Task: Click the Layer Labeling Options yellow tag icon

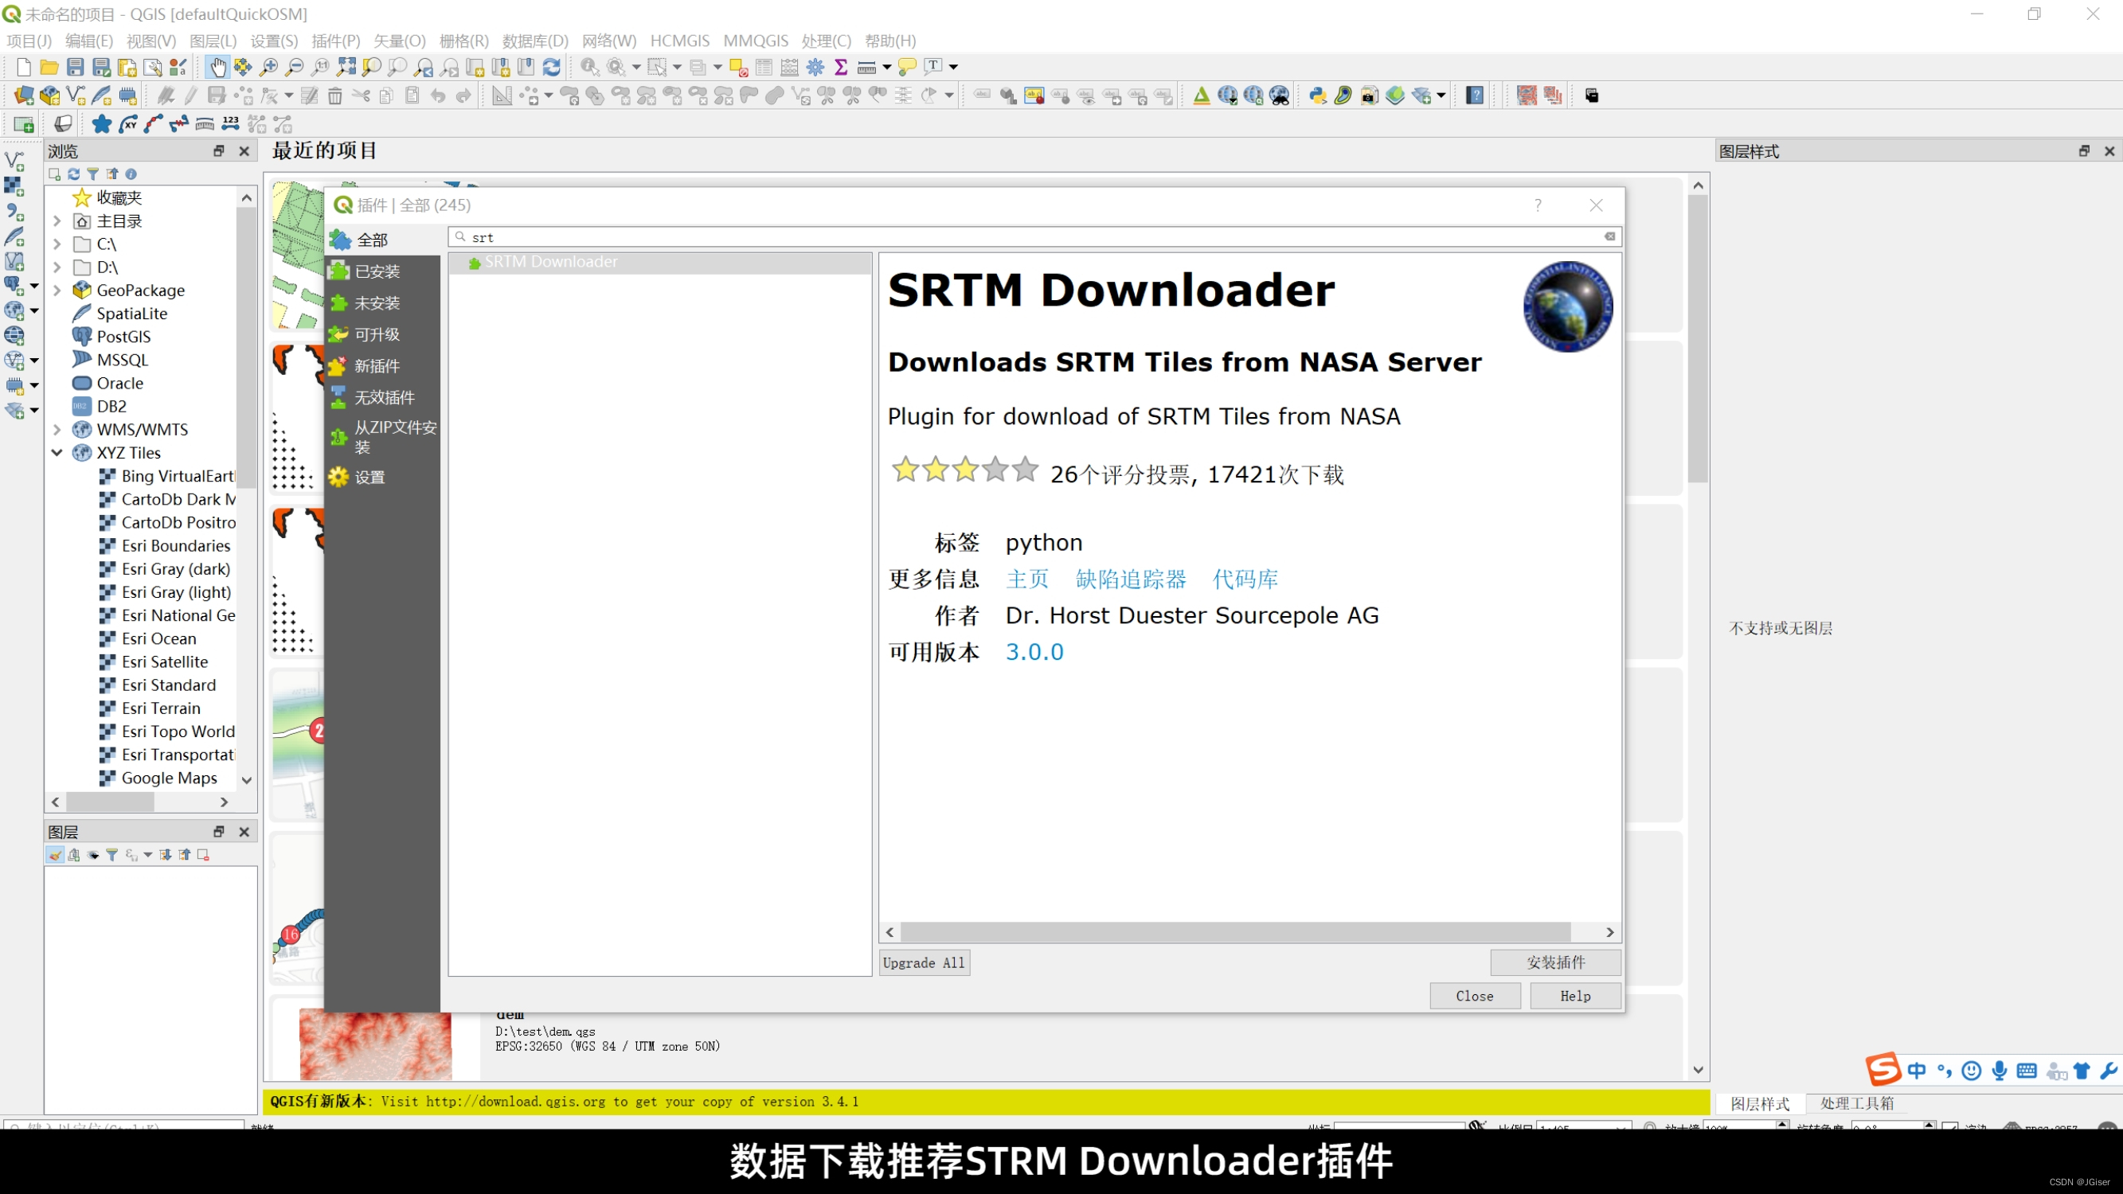Action: click(x=1034, y=96)
